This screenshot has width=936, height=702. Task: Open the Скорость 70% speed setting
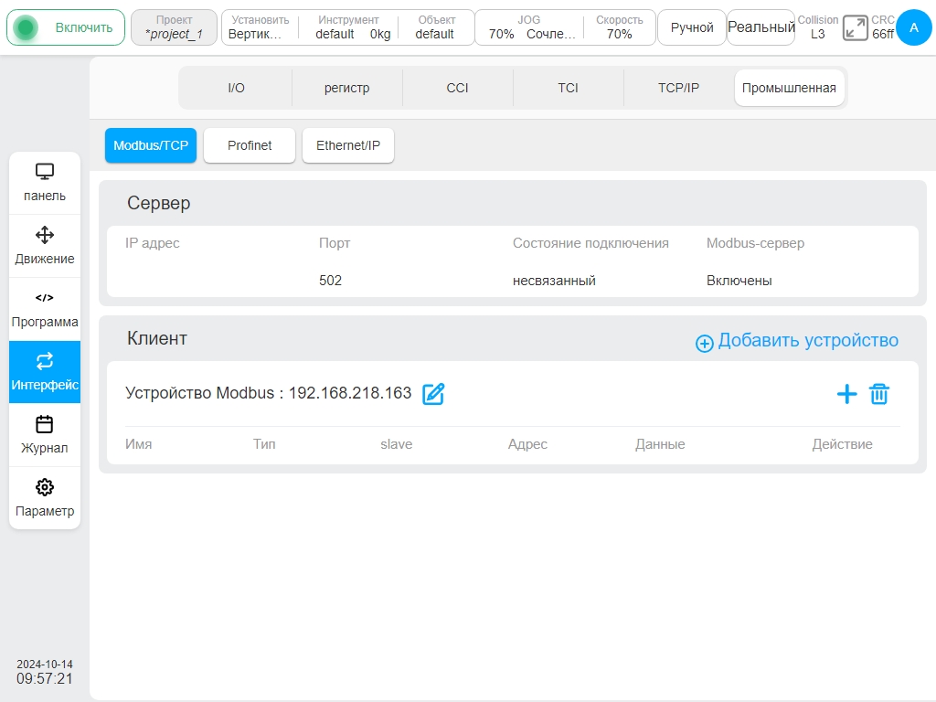pyautogui.click(x=619, y=27)
